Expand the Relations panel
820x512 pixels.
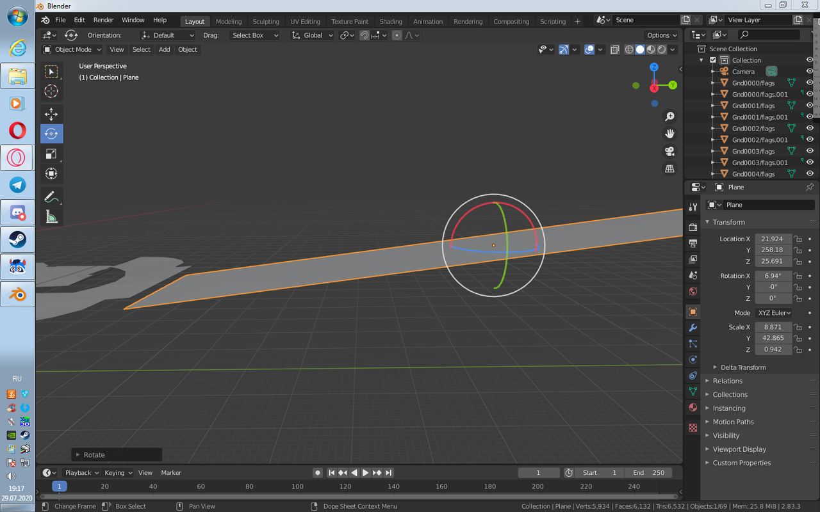tap(728, 381)
